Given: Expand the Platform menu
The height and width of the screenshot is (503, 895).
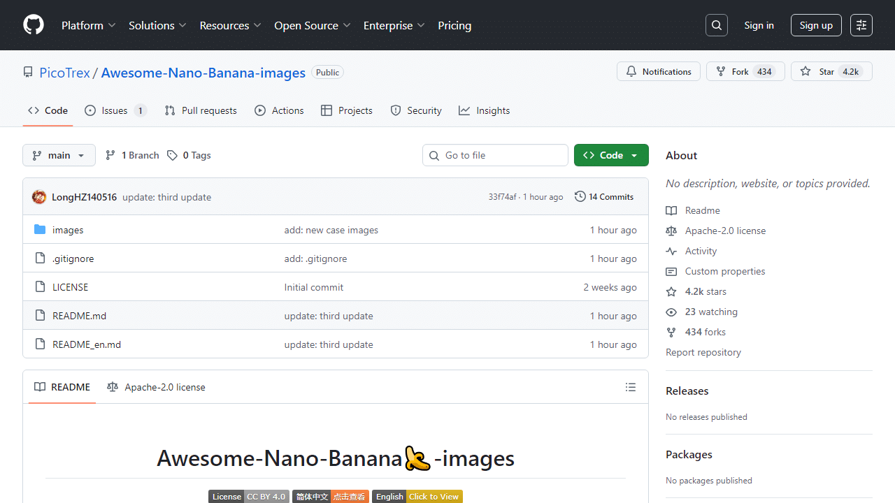Looking at the screenshot, I should tap(88, 25).
